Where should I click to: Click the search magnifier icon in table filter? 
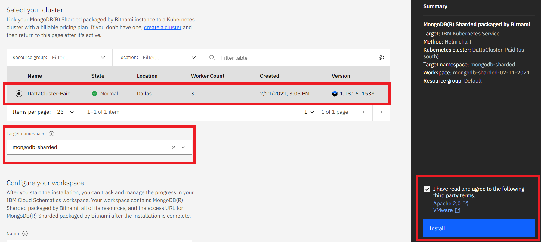pyautogui.click(x=212, y=58)
